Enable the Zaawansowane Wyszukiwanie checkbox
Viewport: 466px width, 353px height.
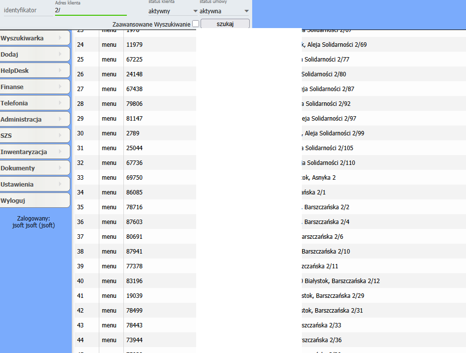click(x=196, y=24)
